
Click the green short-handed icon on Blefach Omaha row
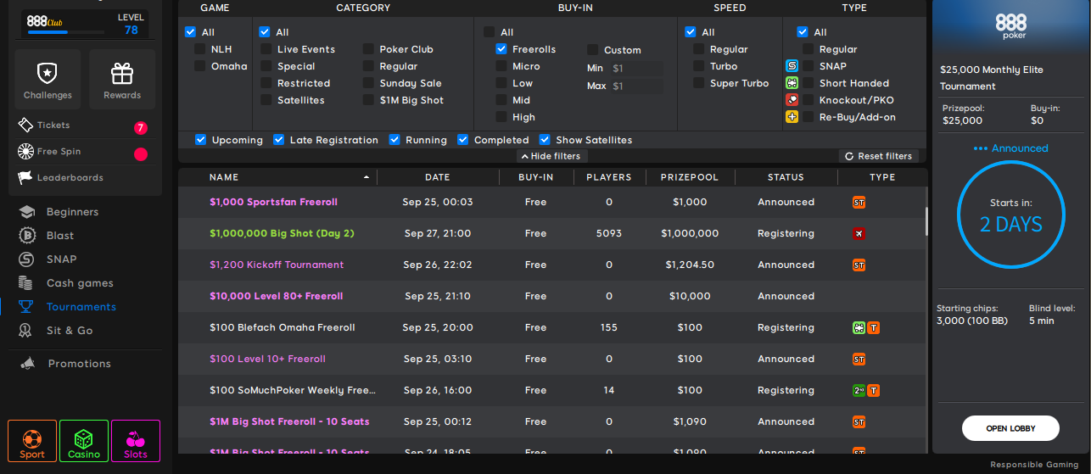coord(859,328)
